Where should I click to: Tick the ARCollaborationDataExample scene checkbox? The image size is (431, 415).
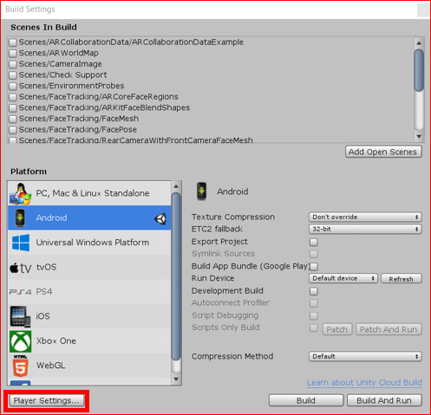point(13,42)
